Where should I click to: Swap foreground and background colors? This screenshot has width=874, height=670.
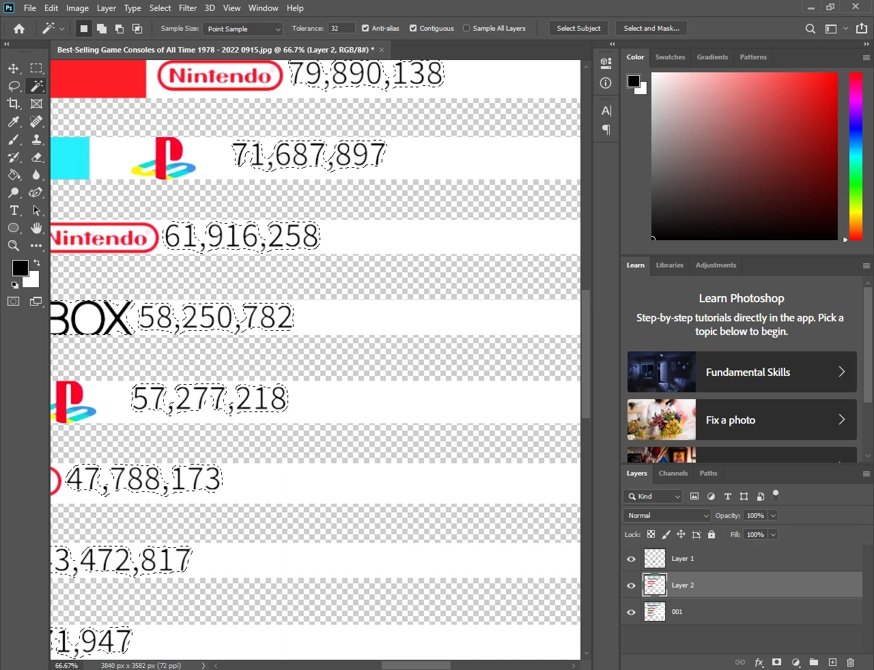point(37,263)
